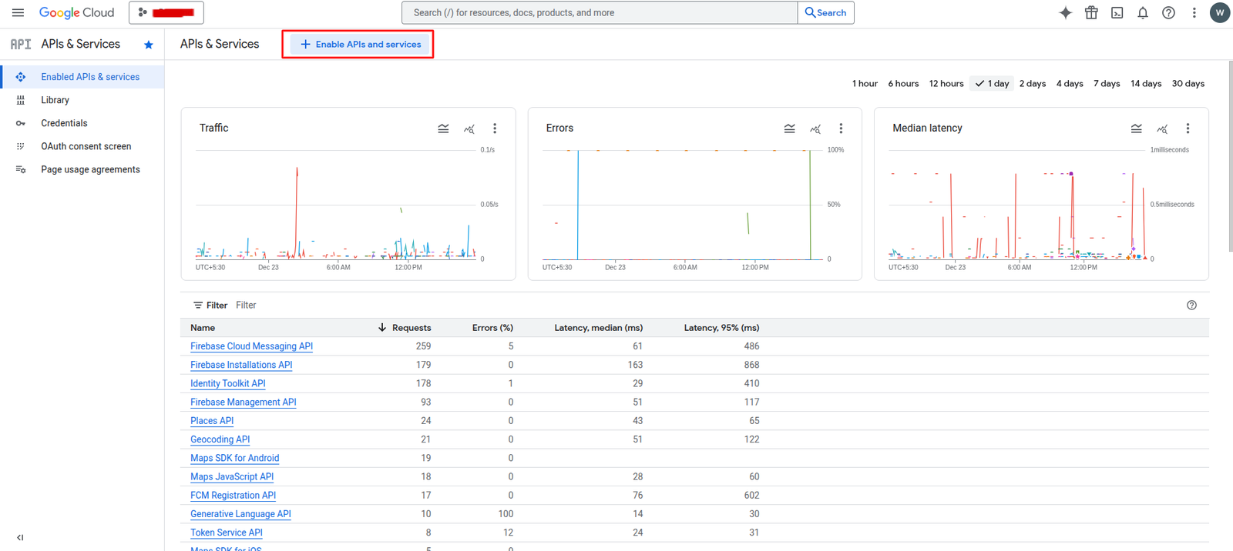Activate Cloud Shell terminal icon
The image size is (1233, 551).
tap(1117, 13)
